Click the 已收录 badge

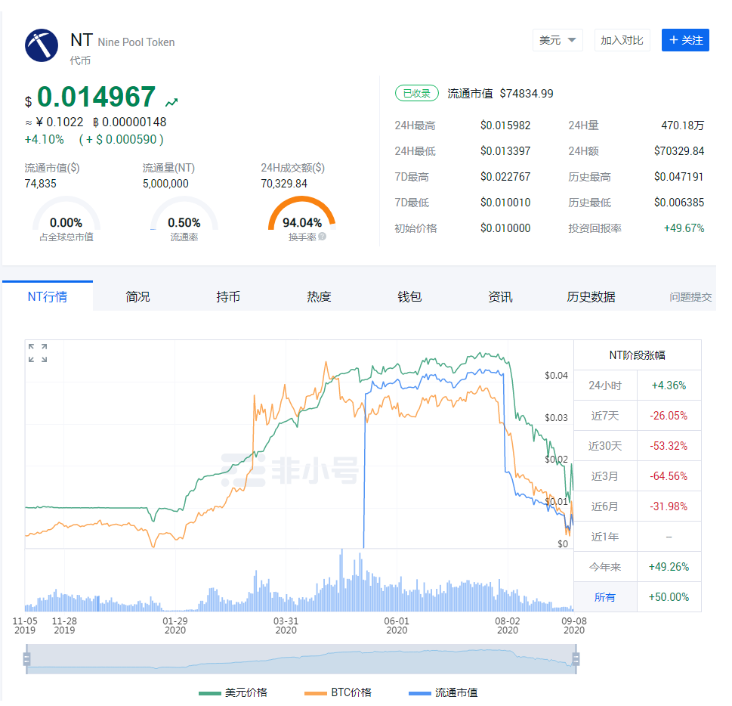(417, 94)
